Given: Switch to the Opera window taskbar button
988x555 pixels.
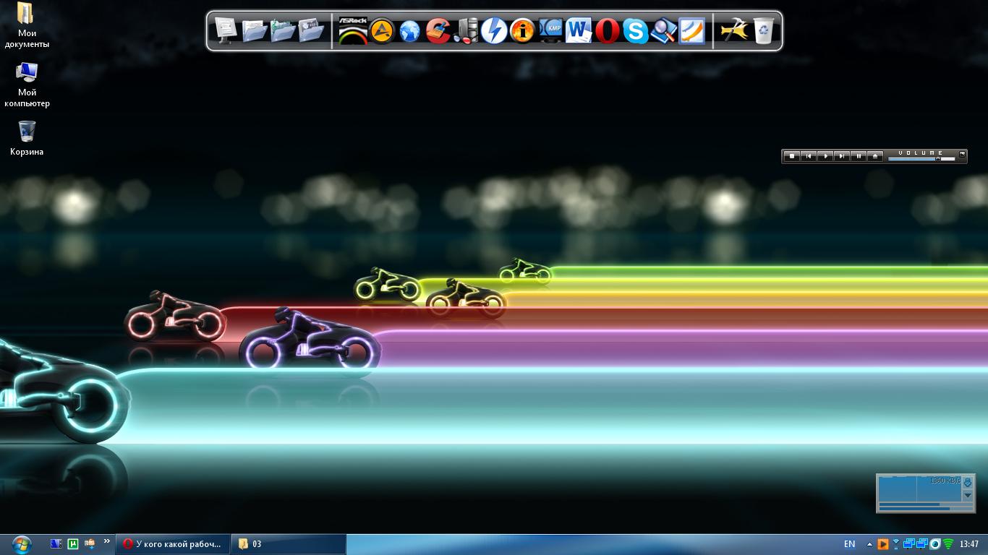Looking at the screenshot, I should pyautogui.click(x=173, y=544).
